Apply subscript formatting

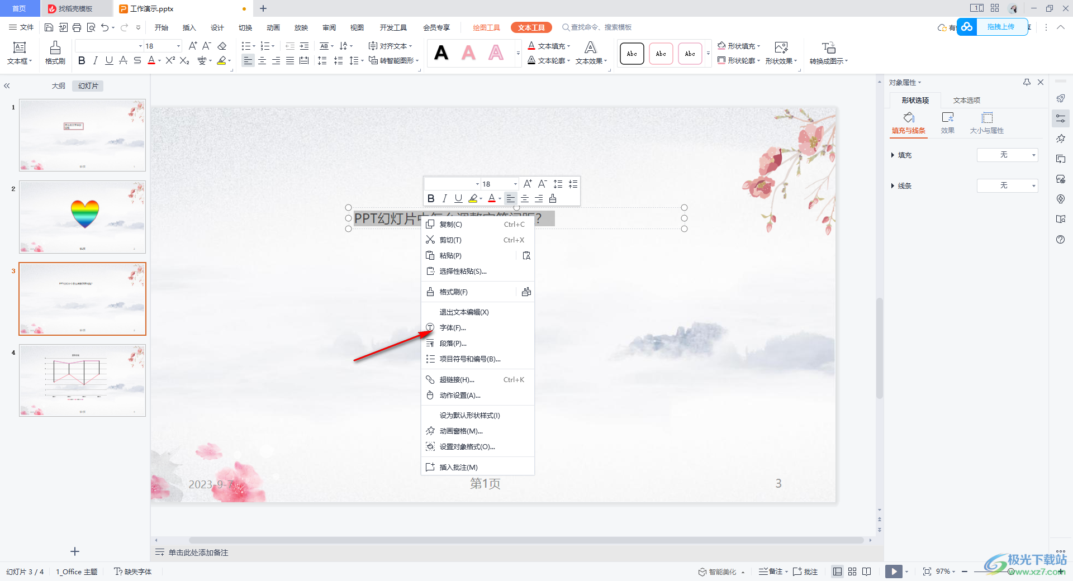(x=184, y=60)
